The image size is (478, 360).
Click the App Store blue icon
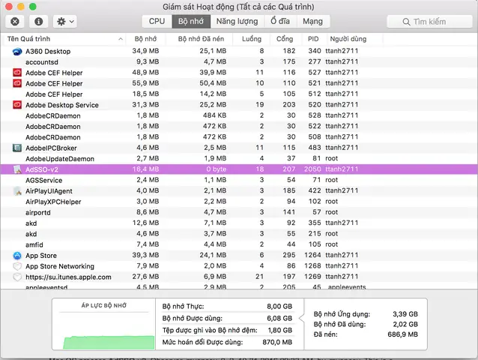pyautogui.click(x=17, y=255)
